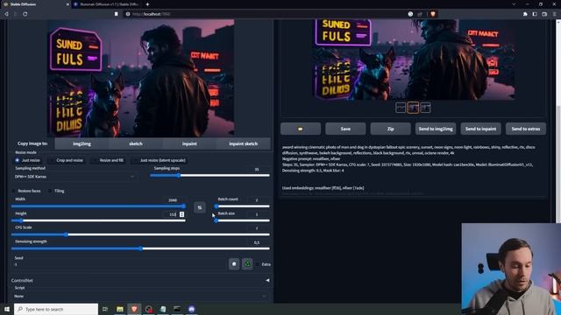Image resolution: width=561 pixels, height=315 pixels.
Task: Open the Sampling method dropdown
Action: click(75, 177)
